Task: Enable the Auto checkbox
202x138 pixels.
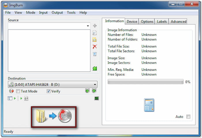Action: (x=188, y=116)
